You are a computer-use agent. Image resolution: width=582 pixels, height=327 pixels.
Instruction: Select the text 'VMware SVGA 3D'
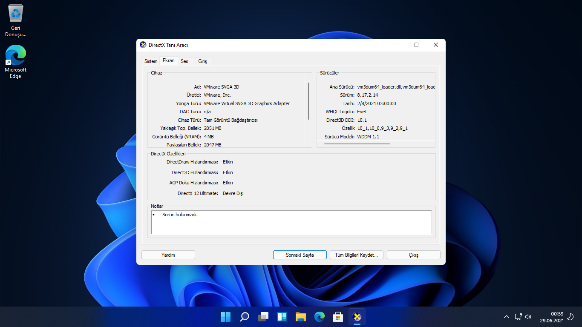point(222,87)
